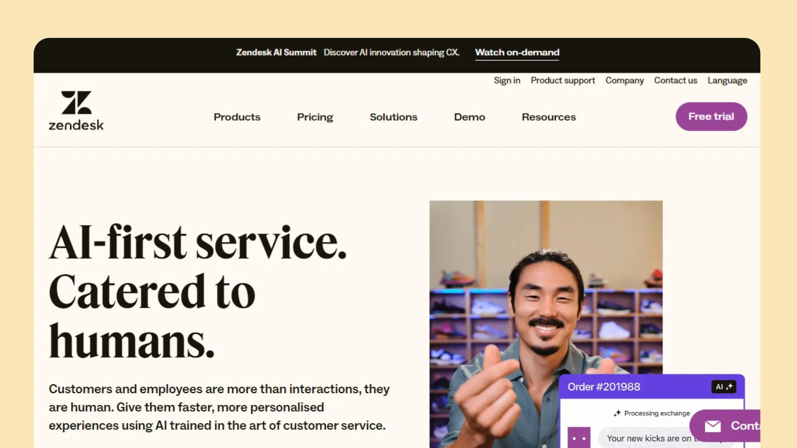Start a Free trial
The image size is (797, 448).
[711, 117]
